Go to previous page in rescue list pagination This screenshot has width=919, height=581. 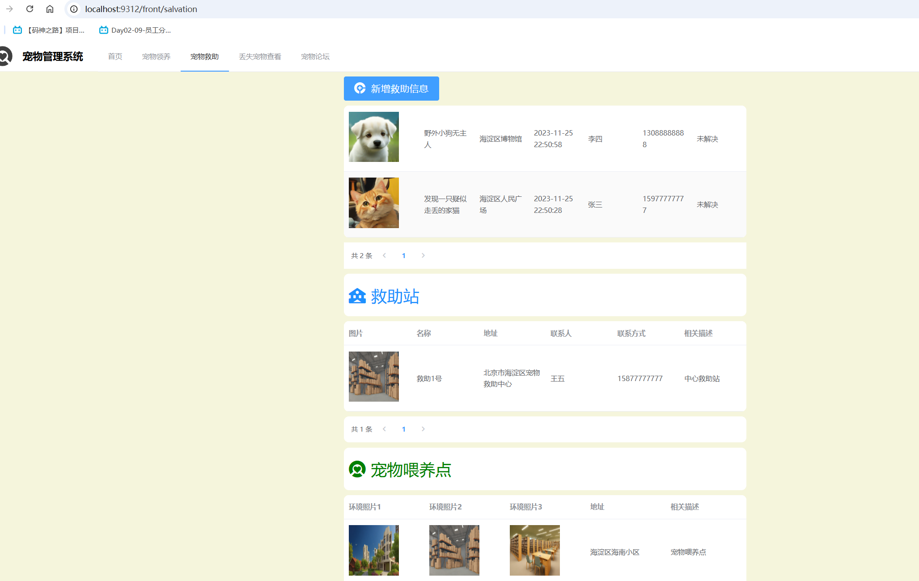coord(384,255)
